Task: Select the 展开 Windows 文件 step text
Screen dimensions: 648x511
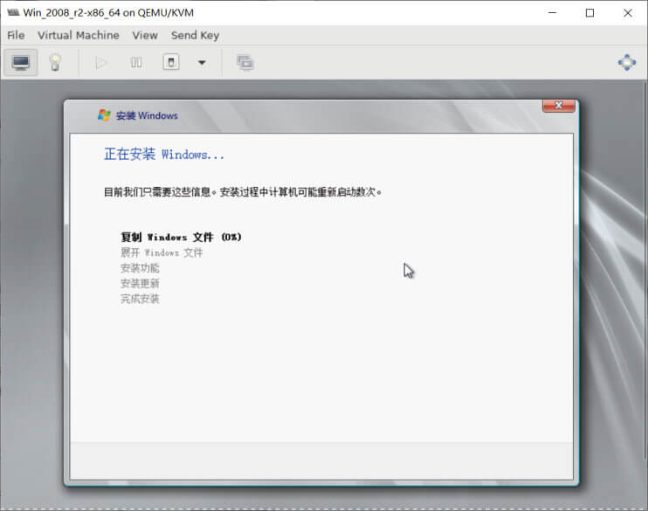Action: (162, 252)
